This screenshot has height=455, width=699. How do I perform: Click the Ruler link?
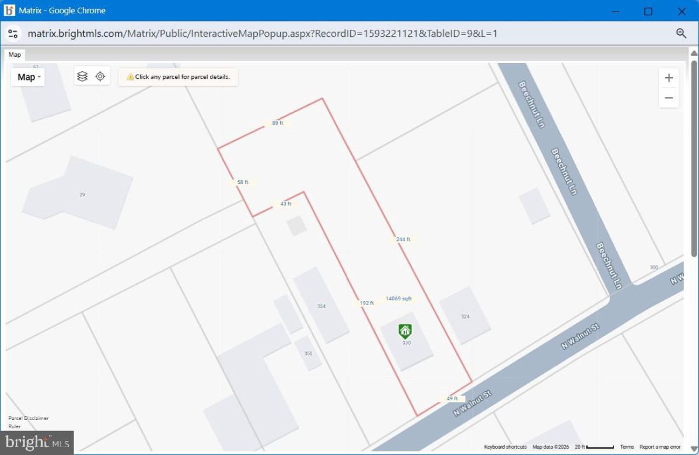14,426
